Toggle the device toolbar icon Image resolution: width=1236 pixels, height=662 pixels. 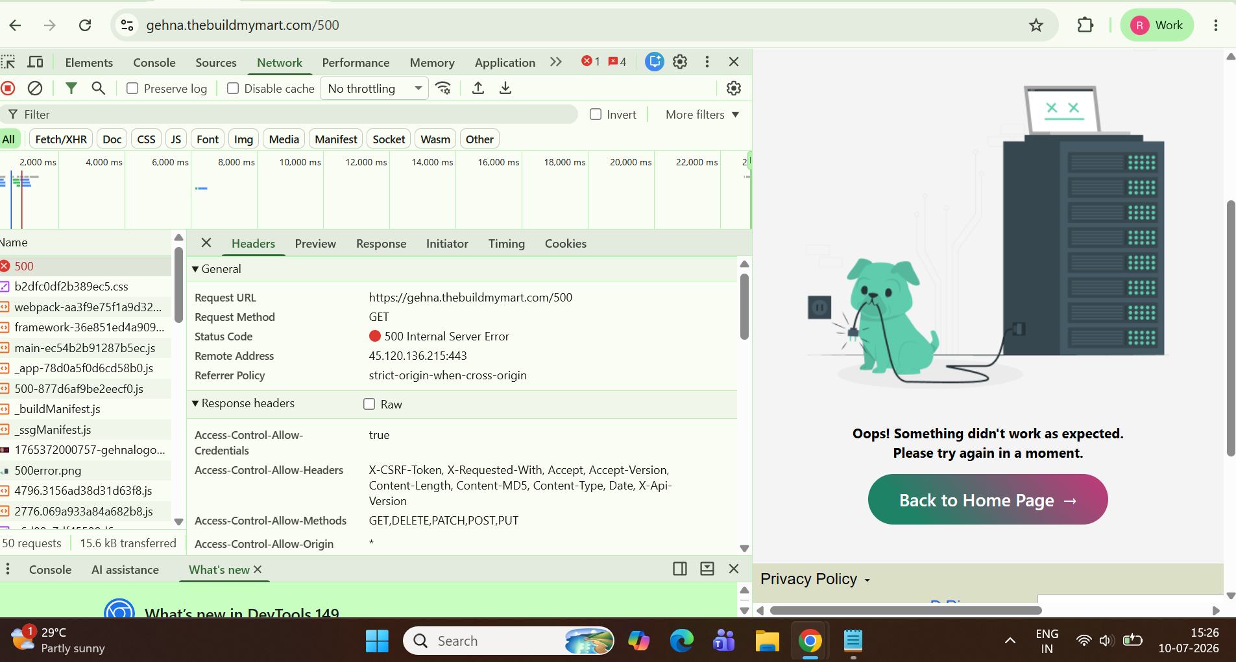[35, 62]
